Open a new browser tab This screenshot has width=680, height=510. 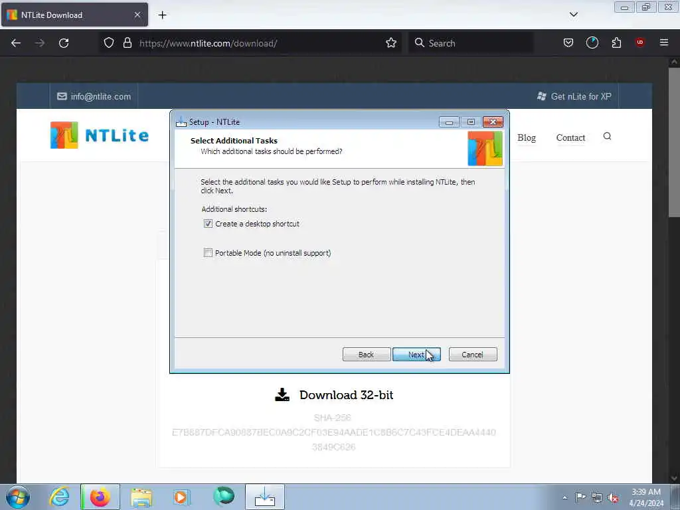click(162, 15)
